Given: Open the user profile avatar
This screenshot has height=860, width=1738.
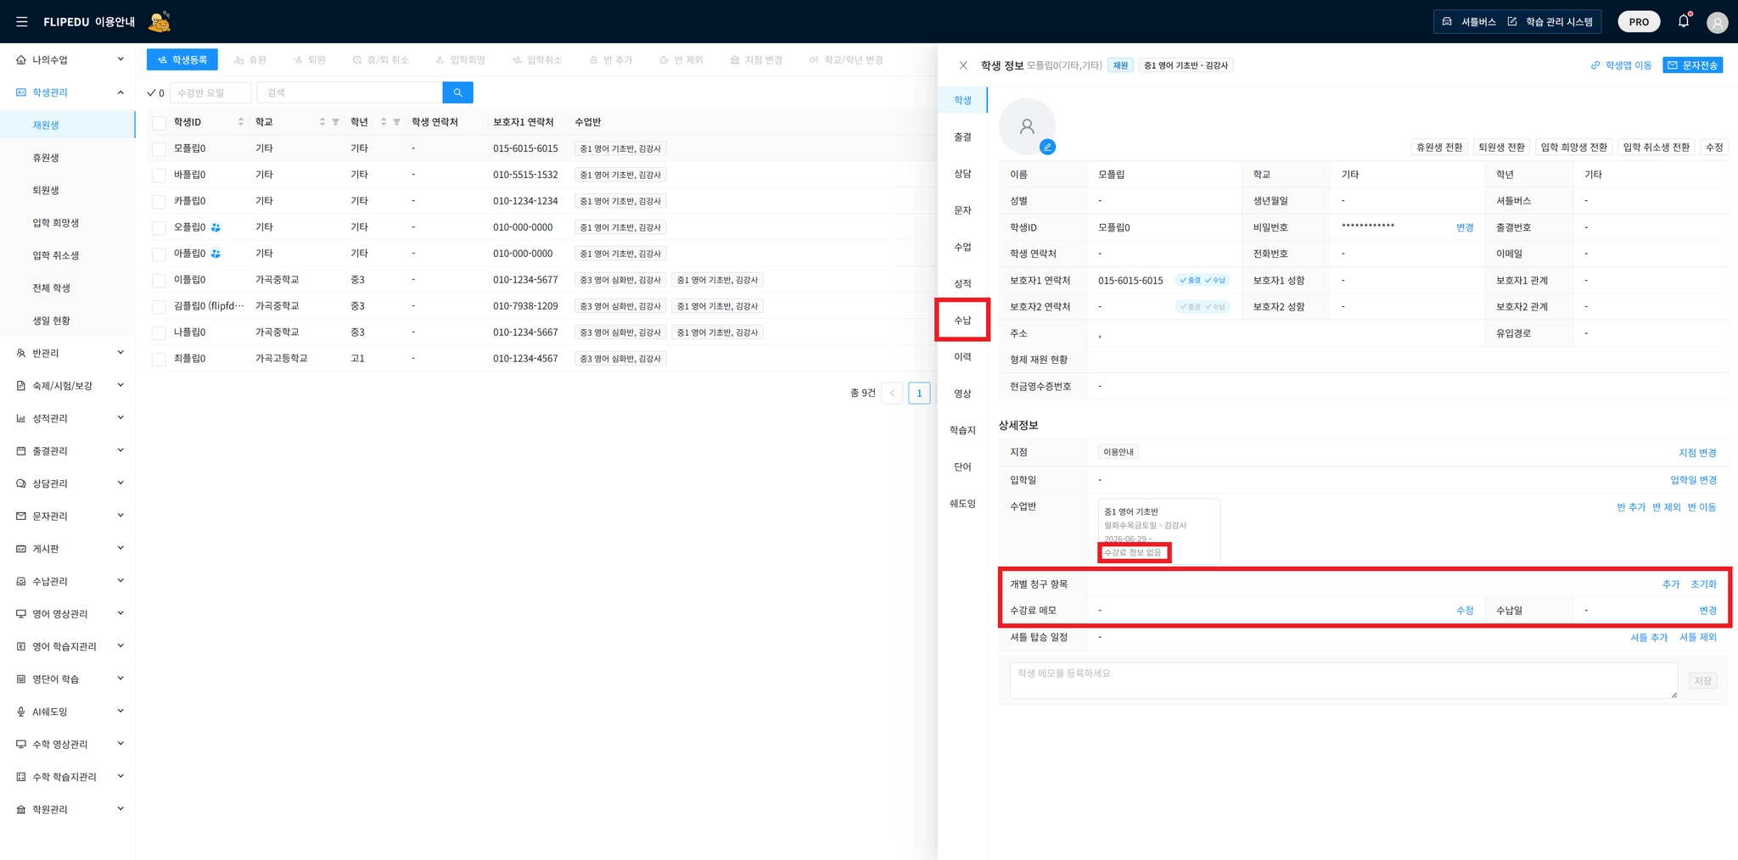Looking at the screenshot, I should tap(1717, 23).
